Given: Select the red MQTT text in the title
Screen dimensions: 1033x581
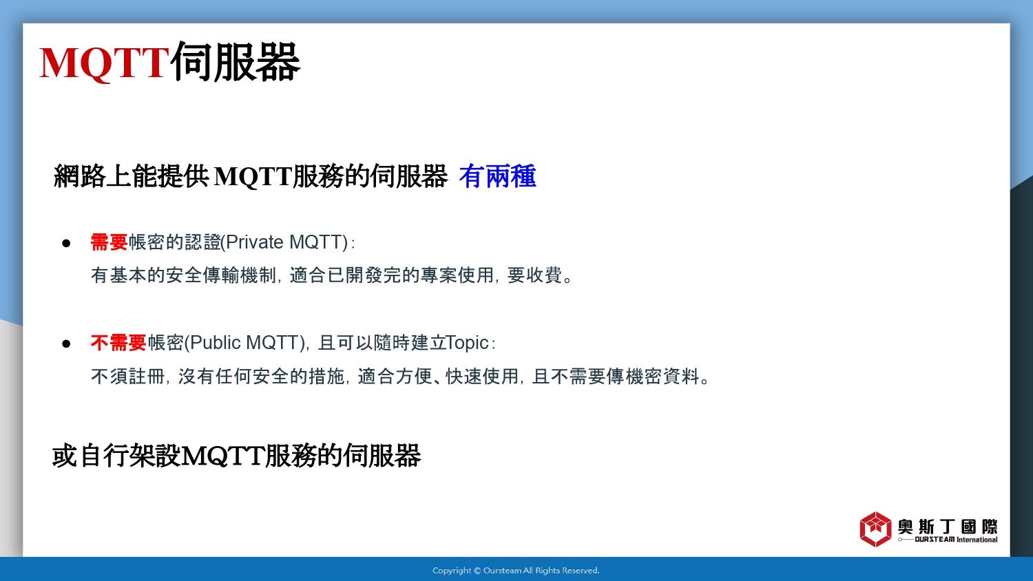Looking at the screenshot, I should [104, 63].
